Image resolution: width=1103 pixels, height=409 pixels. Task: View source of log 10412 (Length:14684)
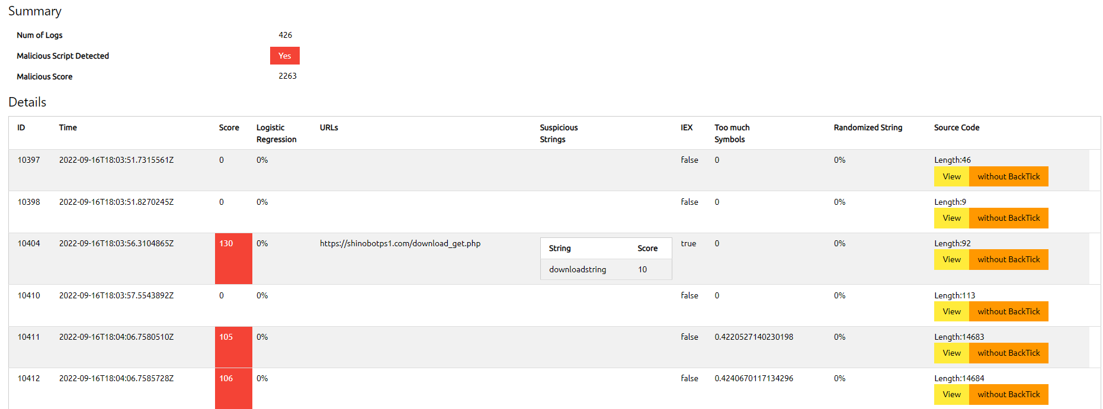pyautogui.click(x=951, y=394)
